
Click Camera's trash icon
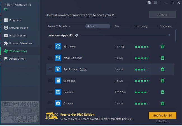[162, 103]
